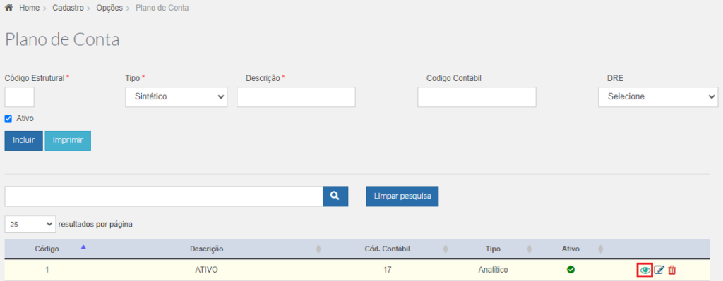This screenshot has height=281, width=723.
Task: Go to Opções in the breadcrumb
Action: click(x=109, y=8)
